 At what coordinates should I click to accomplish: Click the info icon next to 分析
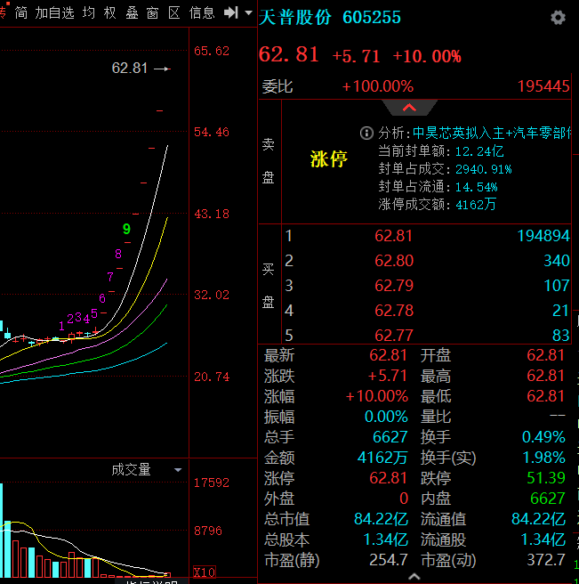tap(366, 133)
